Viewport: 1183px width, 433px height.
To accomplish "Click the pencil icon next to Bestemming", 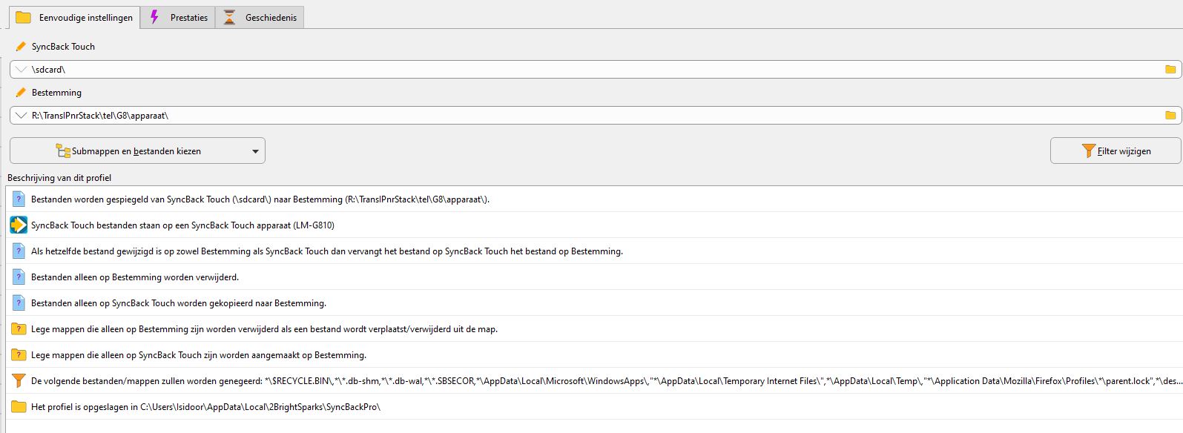I will [21, 93].
